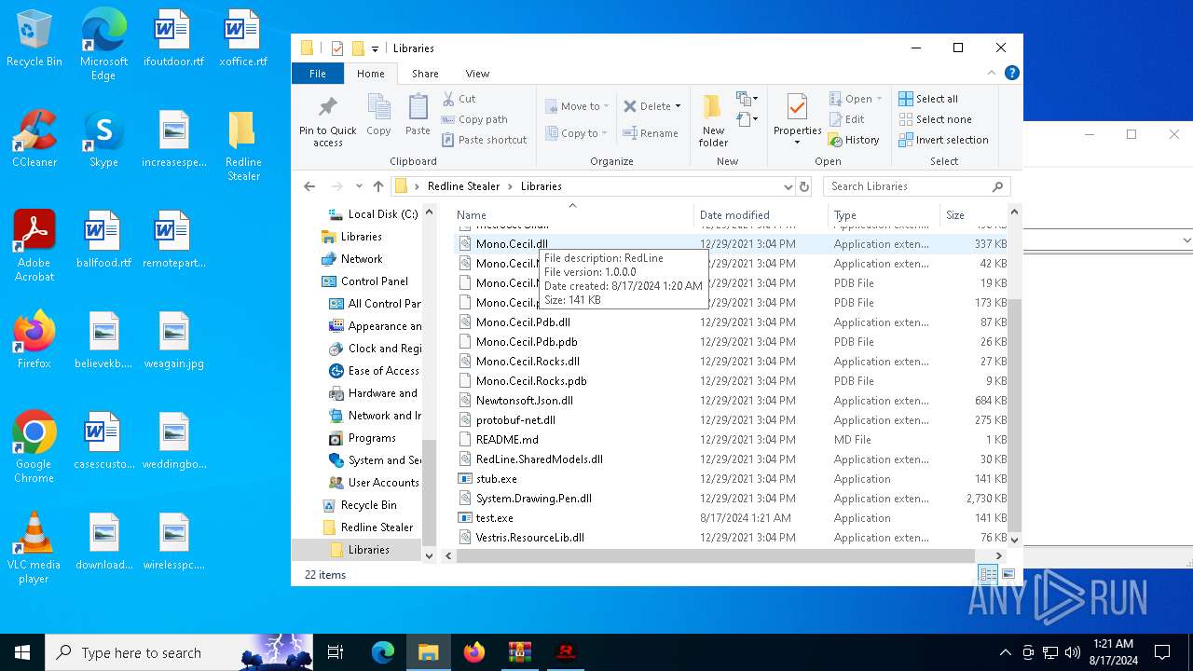Open the Delete dropdown arrow
Image resolution: width=1193 pixels, height=671 pixels.
coord(678,106)
